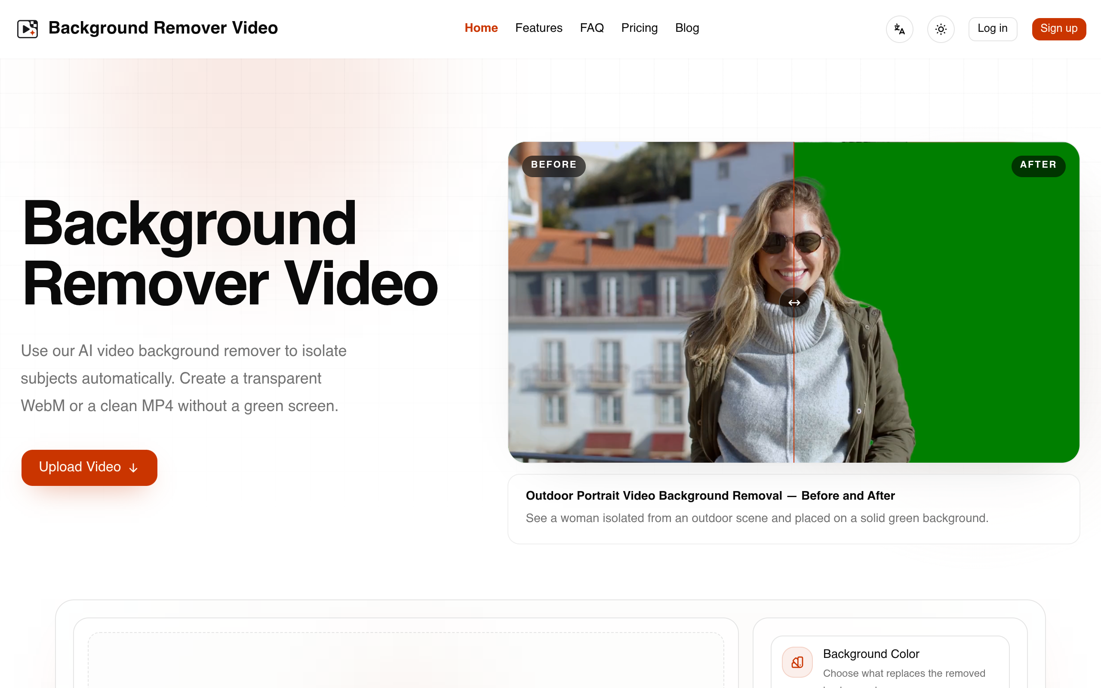The height and width of the screenshot is (688, 1101).
Task: Click the before/after portrait preview image
Action: click(x=793, y=302)
